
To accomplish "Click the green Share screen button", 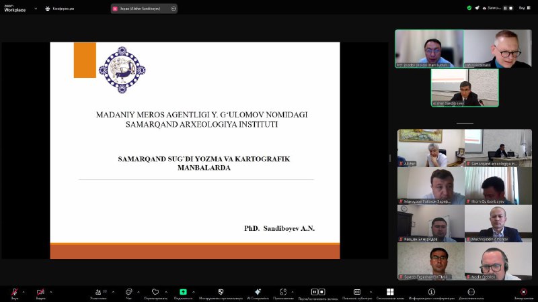I will (x=183, y=292).
